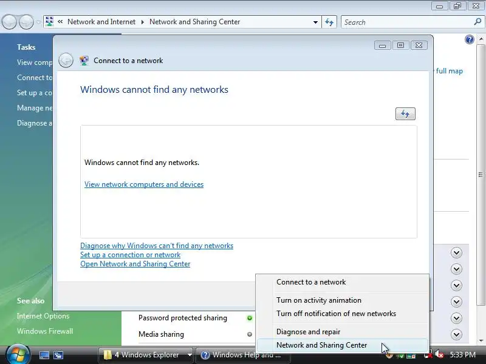Click the muted volume tray icon
Image resolution: width=486 pixels, height=364 pixels.
[439, 354]
